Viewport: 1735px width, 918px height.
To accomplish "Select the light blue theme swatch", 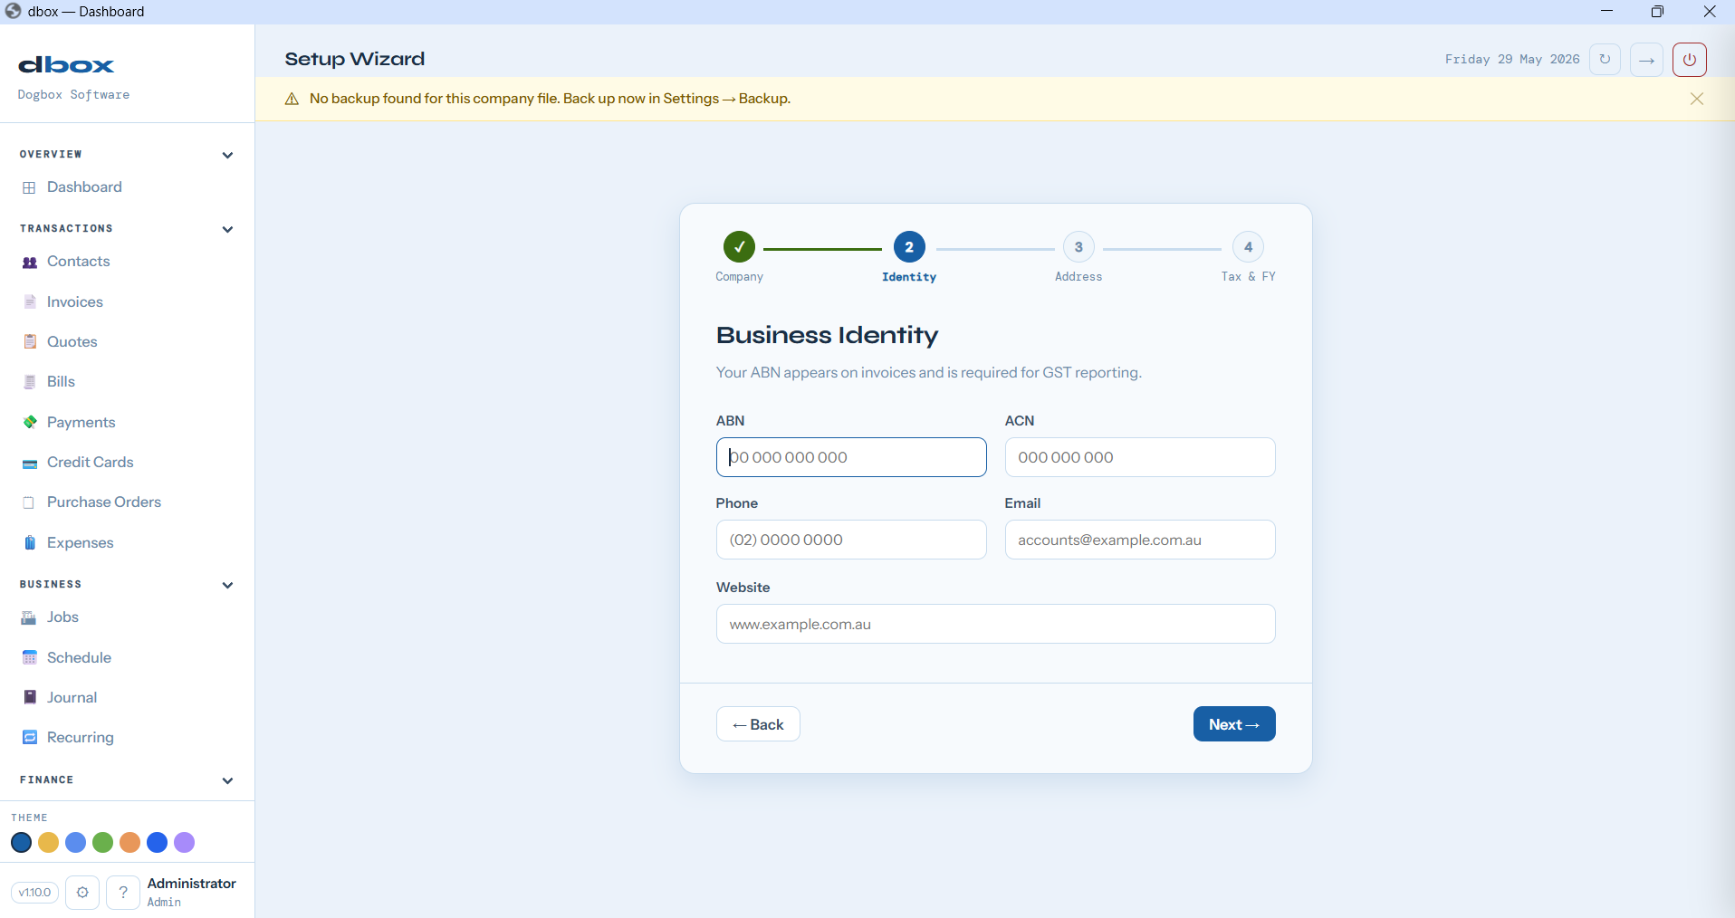I will (x=76, y=843).
